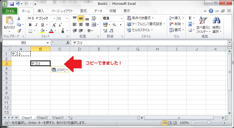Click the Increase Decimal icon
The image size is (234, 128).
(105, 31)
